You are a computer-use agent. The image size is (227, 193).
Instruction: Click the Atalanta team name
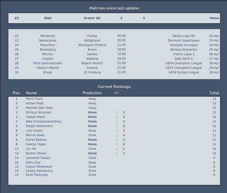coord(92,59)
